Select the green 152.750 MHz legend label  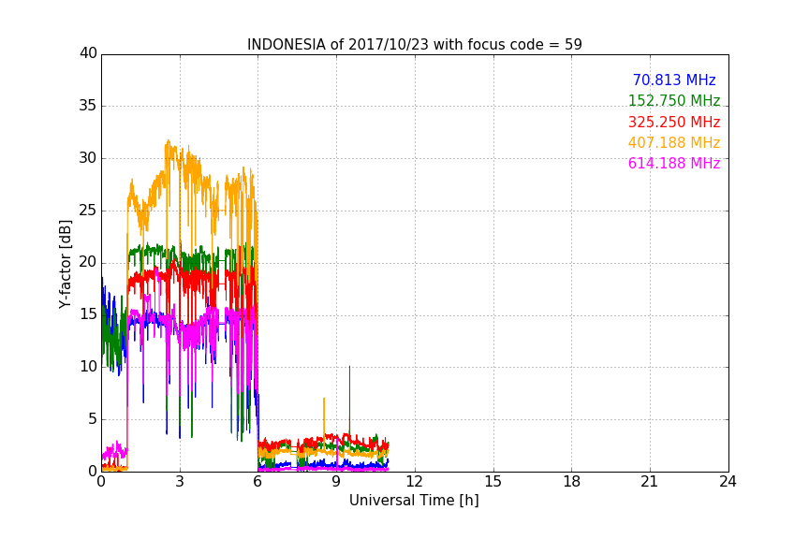pyautogui.click(x=674, y=100)
